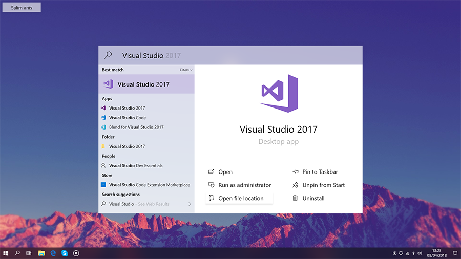
Task: Click the circular record tray icon
Action: [394, 253]
